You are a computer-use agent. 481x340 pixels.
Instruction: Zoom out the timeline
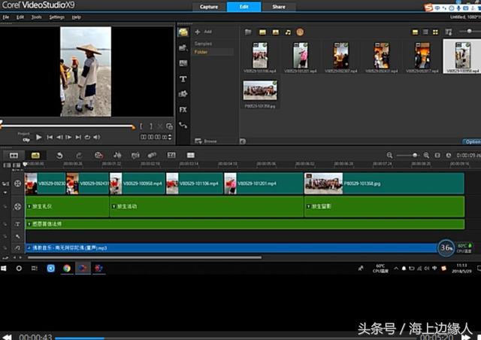pyautogui.click(x=389, y=156)
